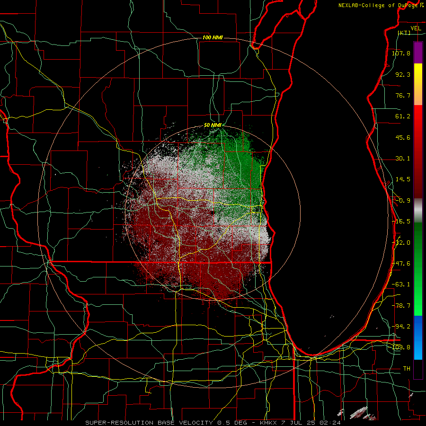This screenshot has height=426, width=426.
Task: Select the -32.0 velocity scale value
Action: [401, 243]
